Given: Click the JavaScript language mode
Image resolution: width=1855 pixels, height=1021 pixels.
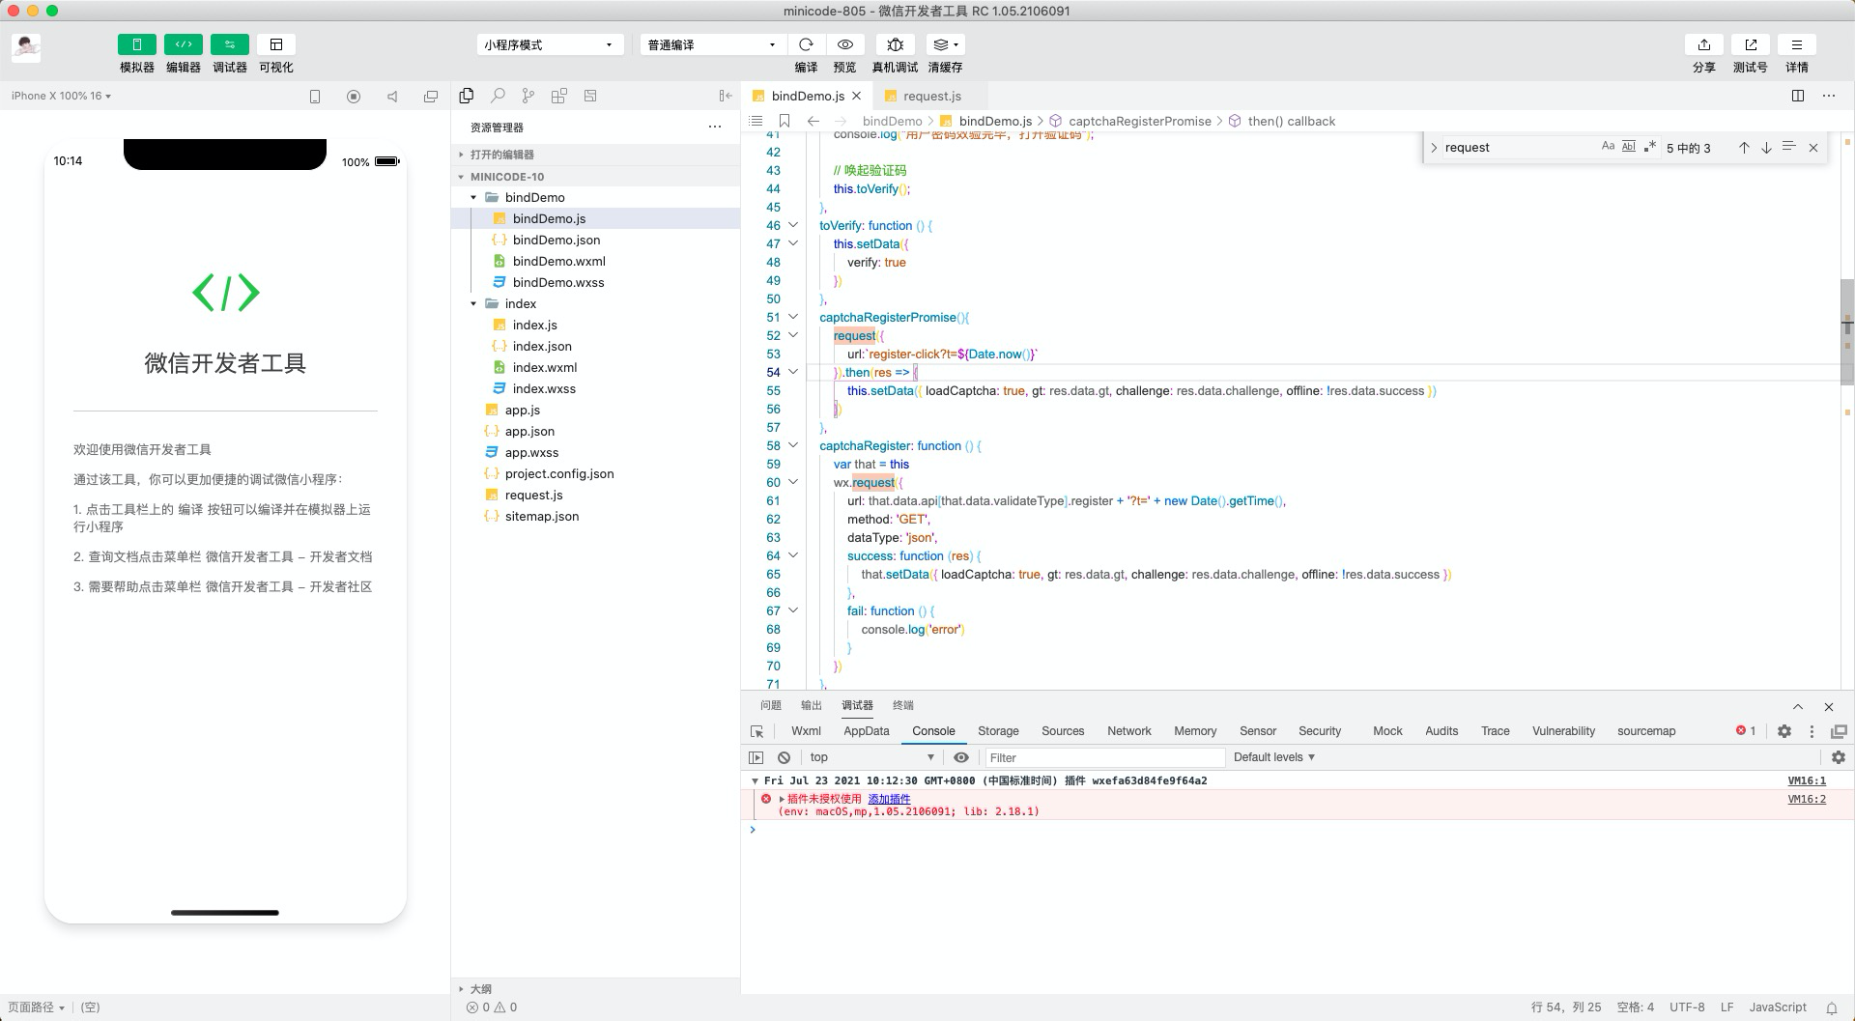Looking at the screenshot, I should [1778, 1007].
